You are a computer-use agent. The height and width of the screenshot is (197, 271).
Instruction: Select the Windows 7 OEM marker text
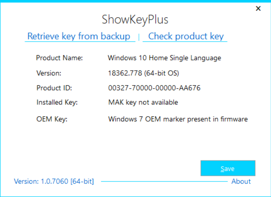tap(178, 119)
